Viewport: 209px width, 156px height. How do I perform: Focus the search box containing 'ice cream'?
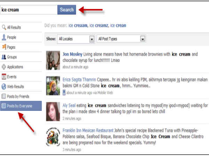coord(29,10)
